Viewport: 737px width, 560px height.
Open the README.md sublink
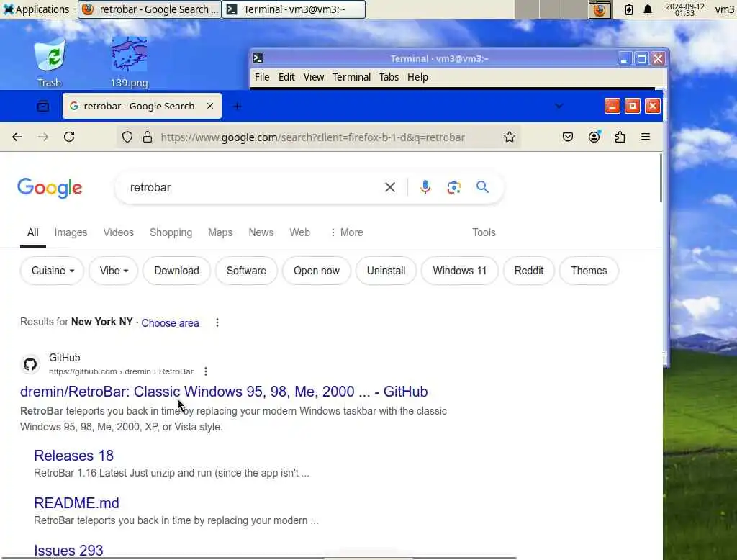[x=76, y=502]
